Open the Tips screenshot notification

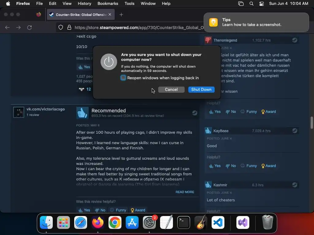point(256,22)
